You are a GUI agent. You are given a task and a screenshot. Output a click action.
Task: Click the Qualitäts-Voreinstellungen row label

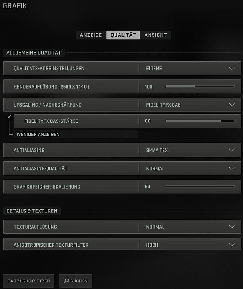click(49, 68)
